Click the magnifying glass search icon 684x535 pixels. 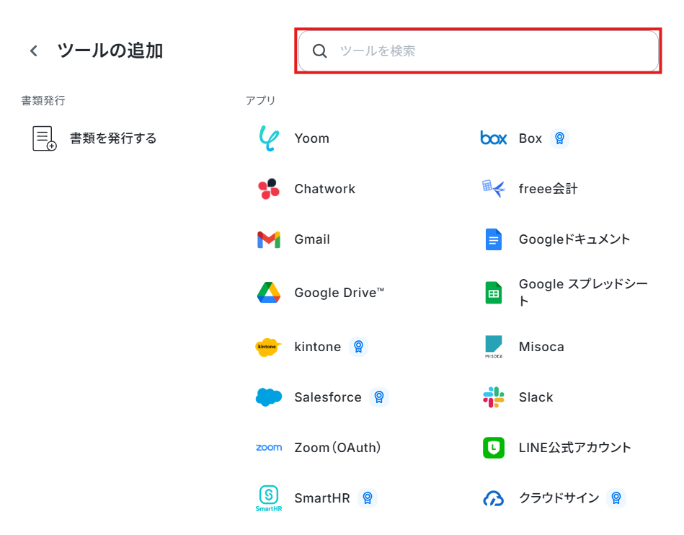tap(320, 51)
